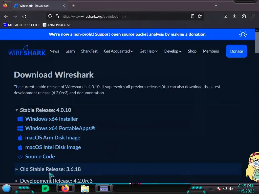Open the Members menu item
Image resolution: width=259 pixels, height=194 pixels.
[211, 51]
